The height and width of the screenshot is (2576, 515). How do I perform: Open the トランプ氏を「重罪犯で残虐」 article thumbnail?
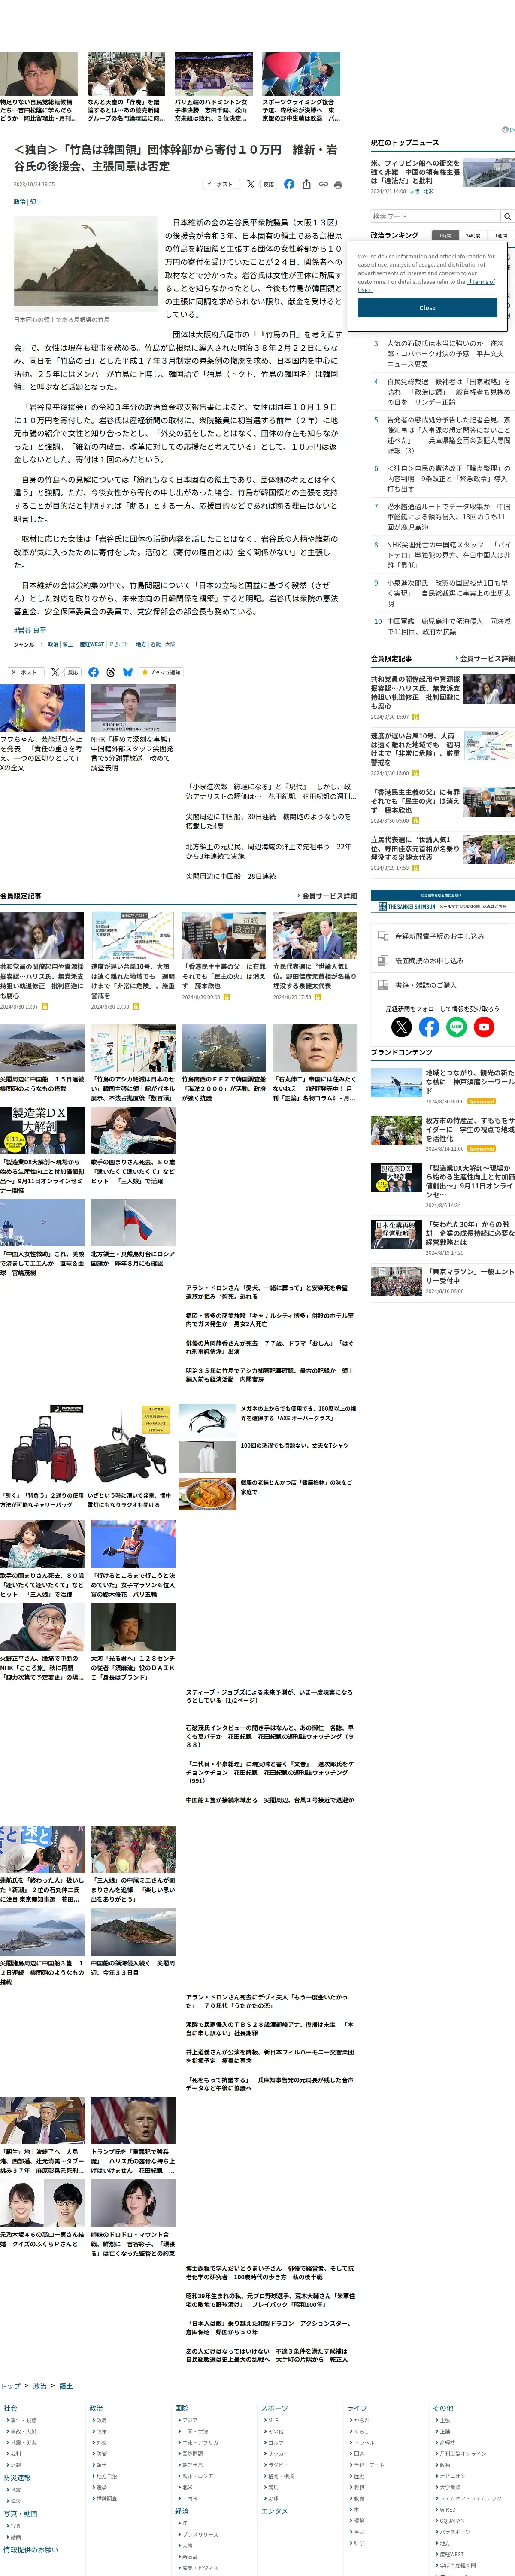(133, 2121)
